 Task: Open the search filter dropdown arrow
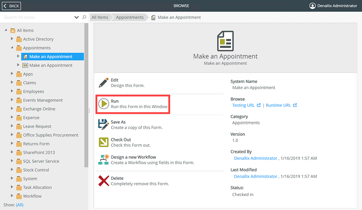click(x=76, y=18)
